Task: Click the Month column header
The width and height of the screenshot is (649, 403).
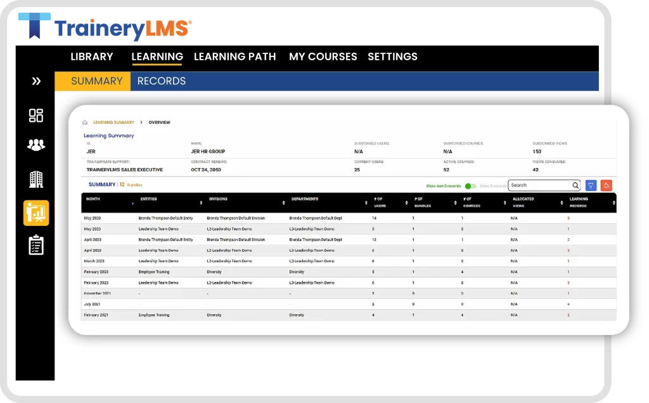Action: (x=93, y=199)
